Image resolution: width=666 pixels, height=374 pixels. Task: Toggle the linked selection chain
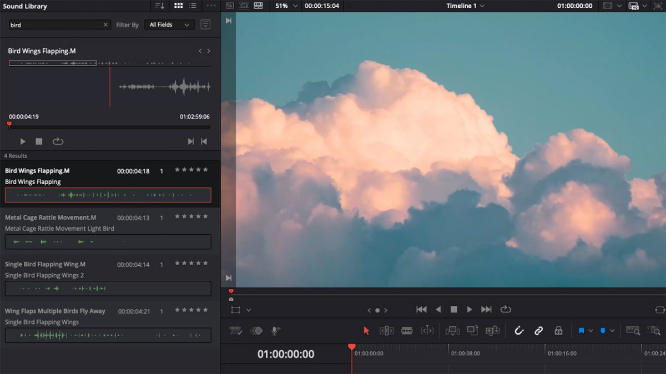[x=538, y=331]
